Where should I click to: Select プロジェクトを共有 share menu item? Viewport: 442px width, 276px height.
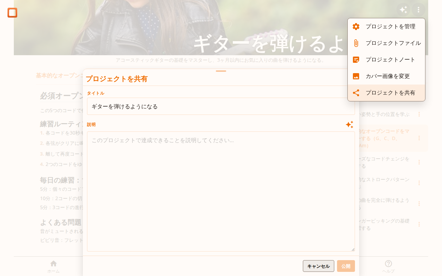point(386,93)
